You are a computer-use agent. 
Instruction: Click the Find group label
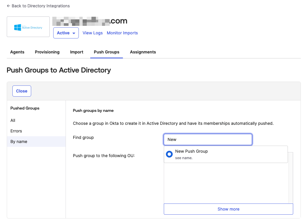click(83, 137)
